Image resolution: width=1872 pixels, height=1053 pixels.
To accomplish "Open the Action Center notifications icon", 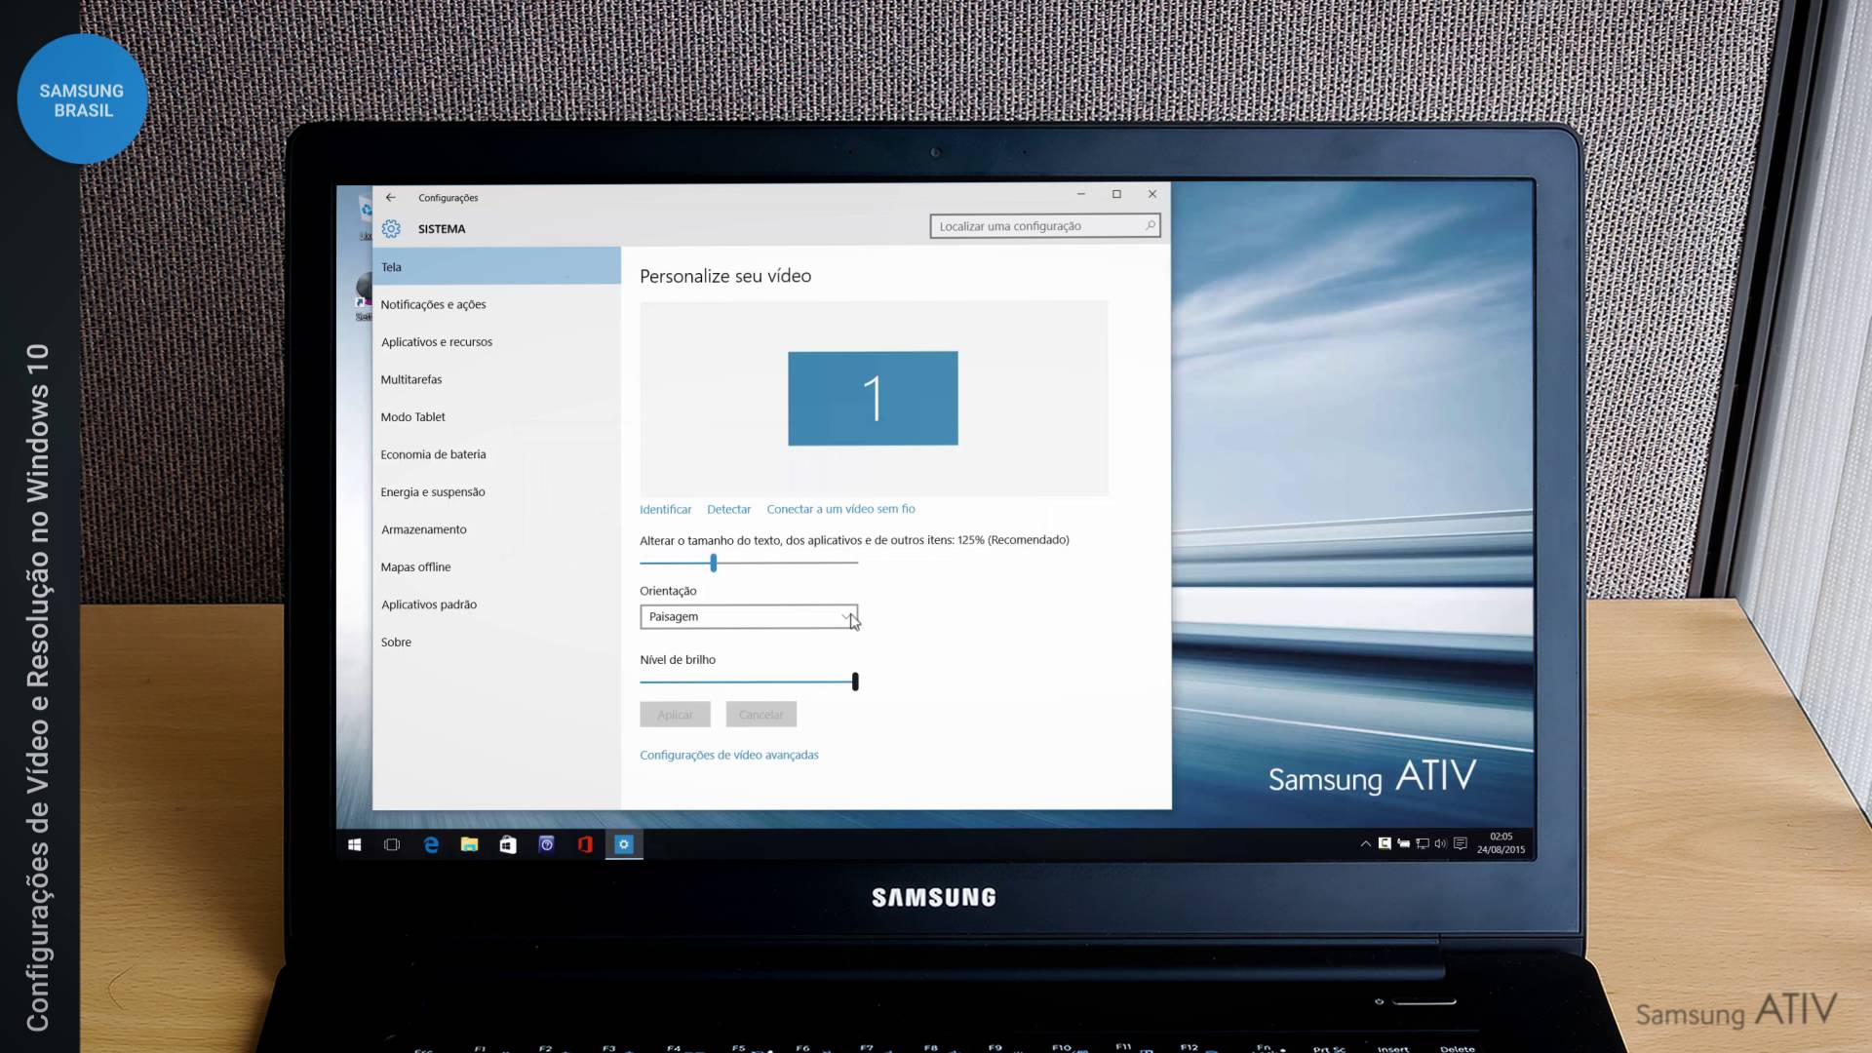I will pyautogui.click(x=1460, y=844).
